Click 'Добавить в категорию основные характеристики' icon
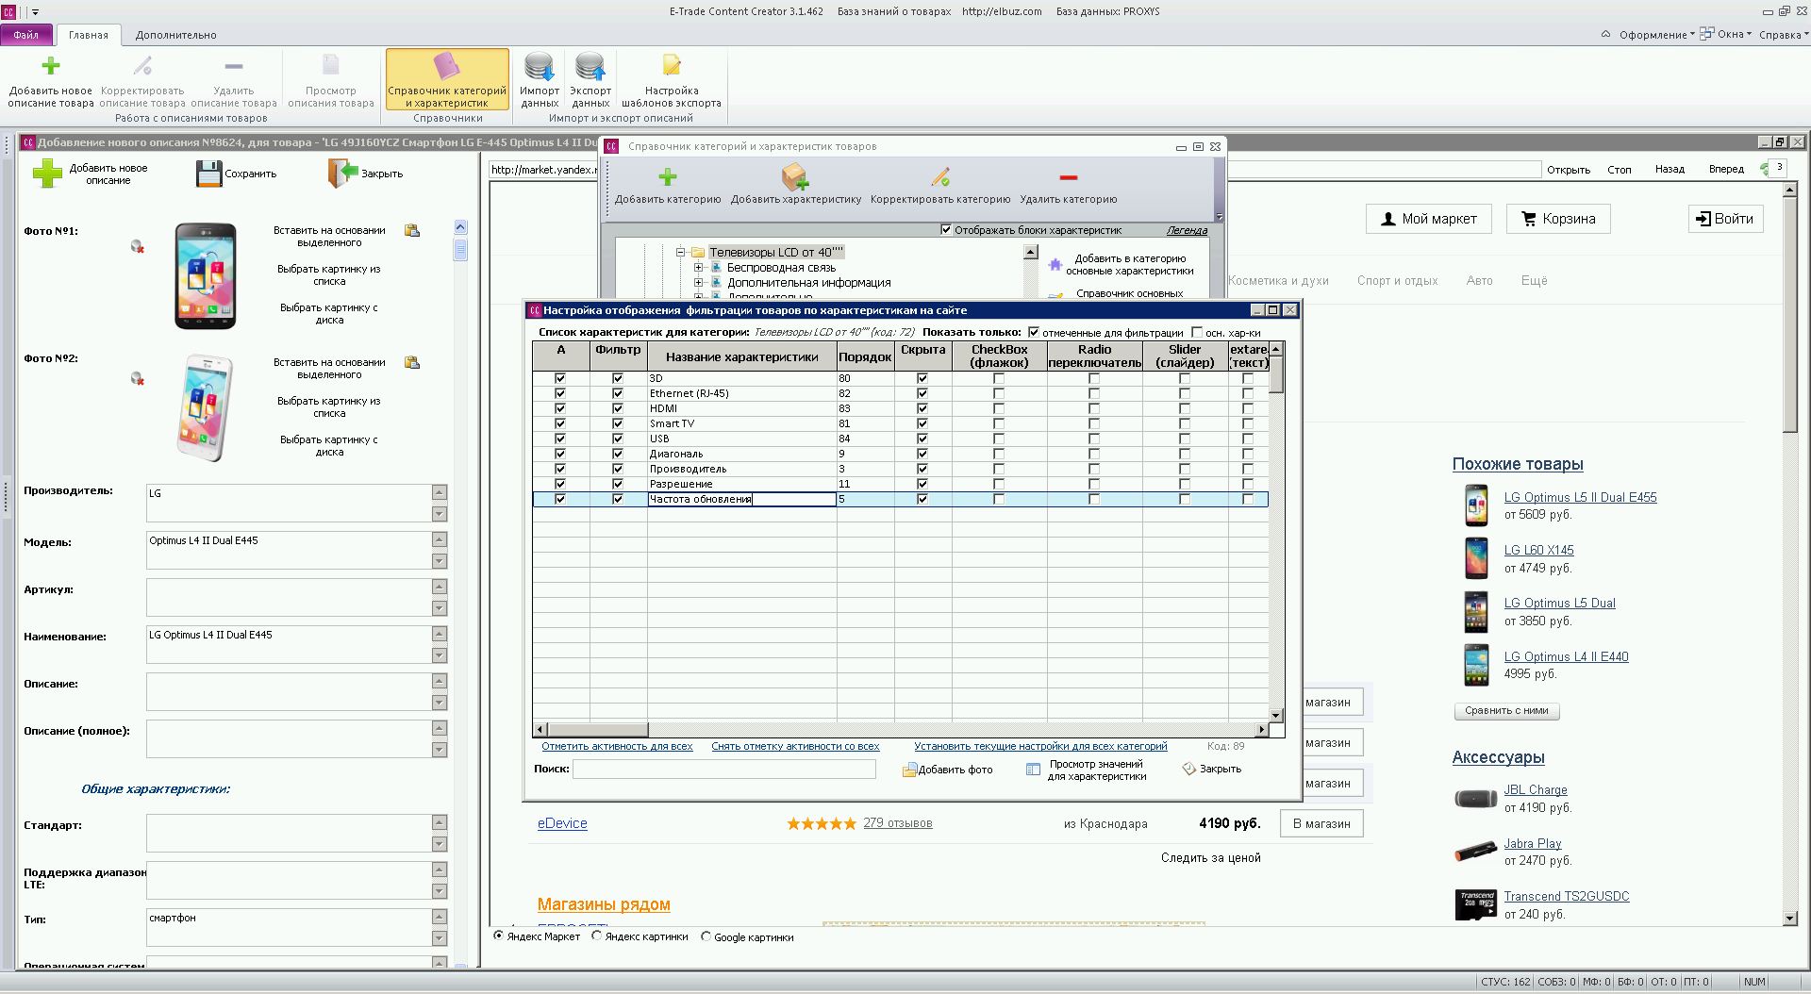The height and width of the screenshot is (994, 1811). [1055, 265]
